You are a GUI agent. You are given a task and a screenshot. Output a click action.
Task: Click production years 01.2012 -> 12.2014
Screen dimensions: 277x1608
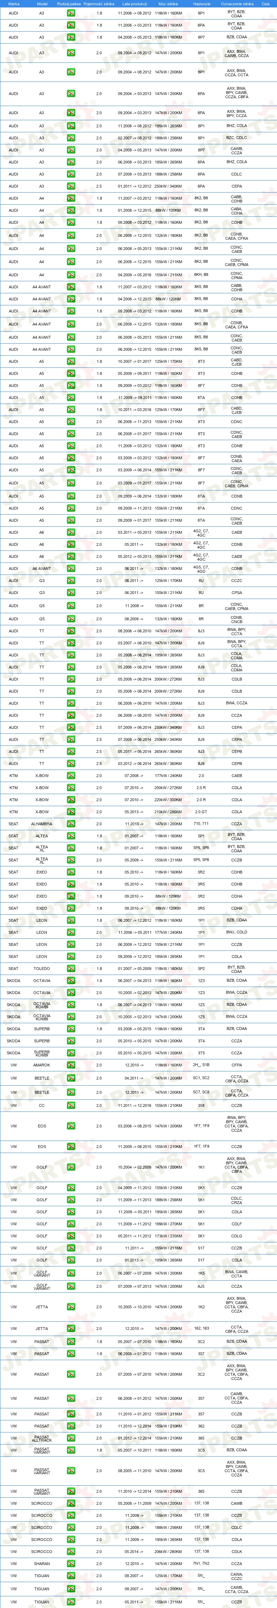pos(135,1438)
